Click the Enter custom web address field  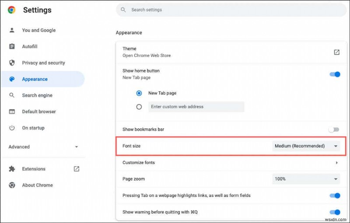(196, 107)
